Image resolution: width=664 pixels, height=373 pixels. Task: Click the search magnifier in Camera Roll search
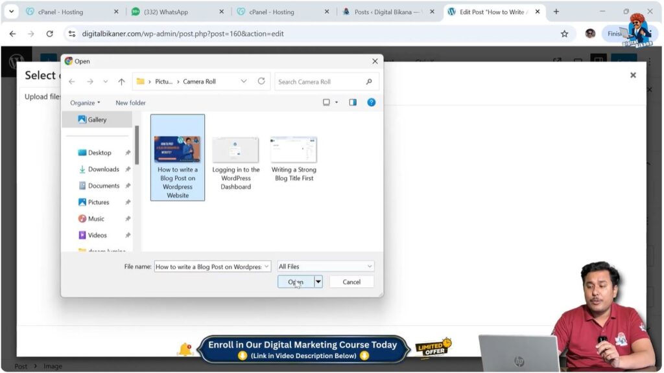[369, 82]
